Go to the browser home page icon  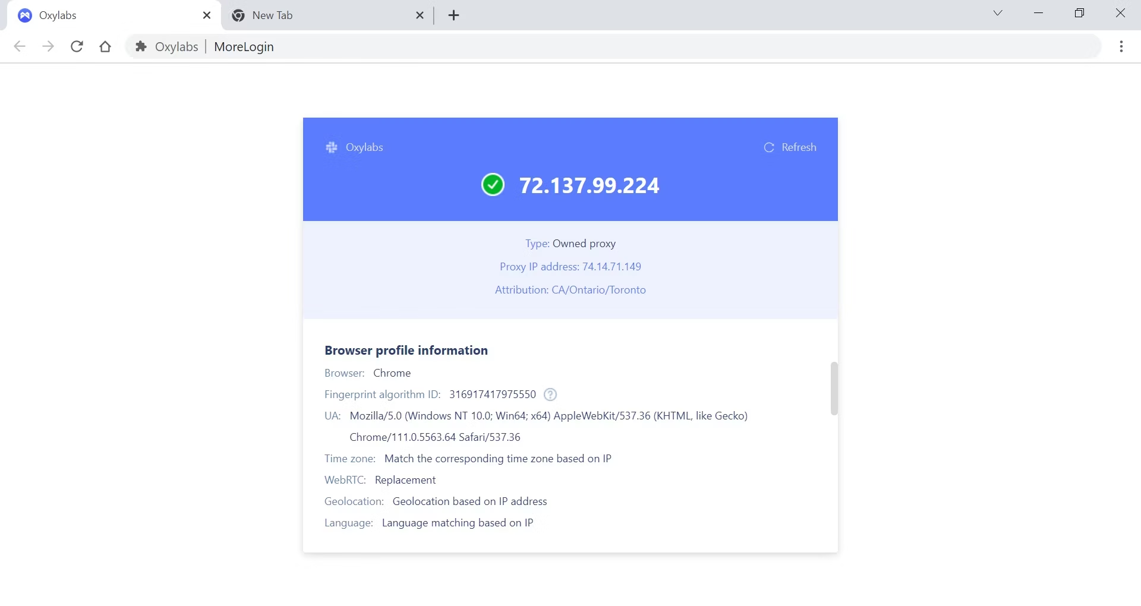[105, 46]
